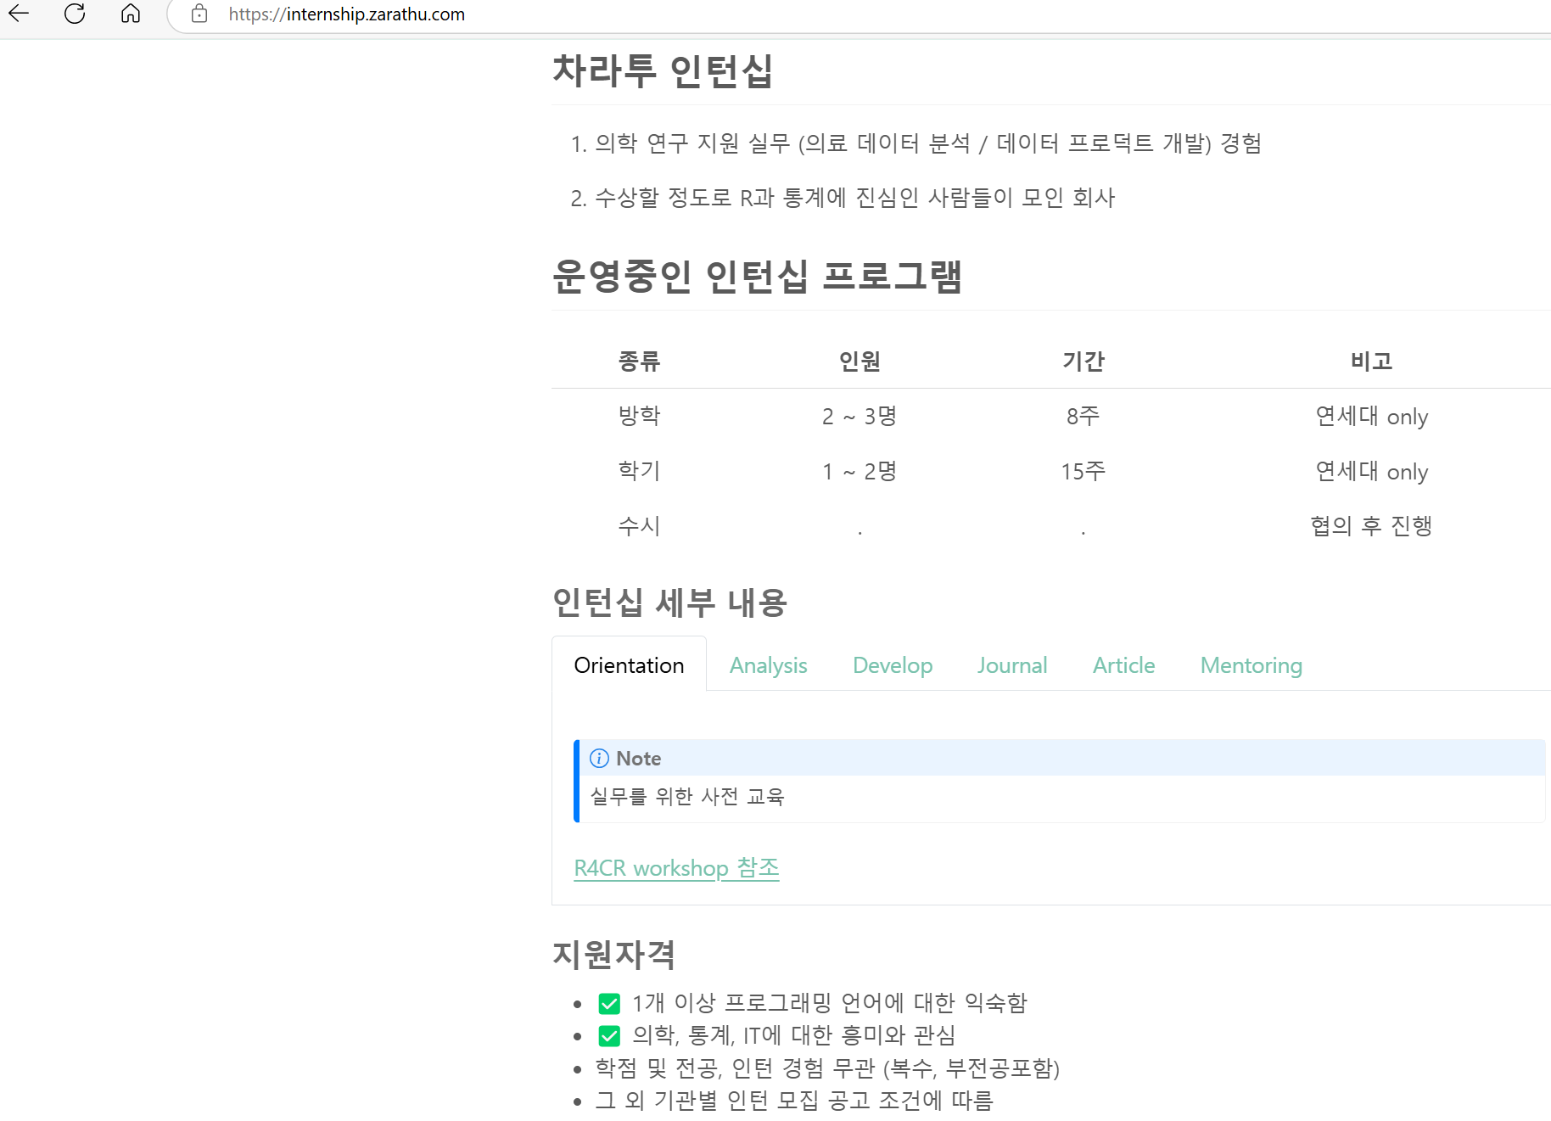The image size is (1551, 1121).
Task: Reload the page with the refresh icon
Action: pyautogui.click(x=75, y=14)
